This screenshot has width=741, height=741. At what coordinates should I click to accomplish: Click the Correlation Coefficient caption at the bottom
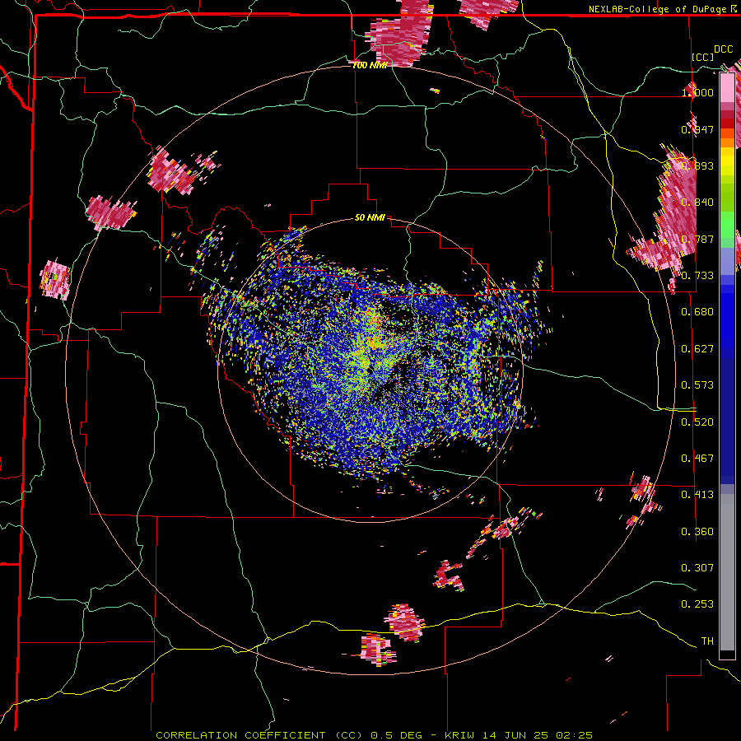click(x=374, y=735)
